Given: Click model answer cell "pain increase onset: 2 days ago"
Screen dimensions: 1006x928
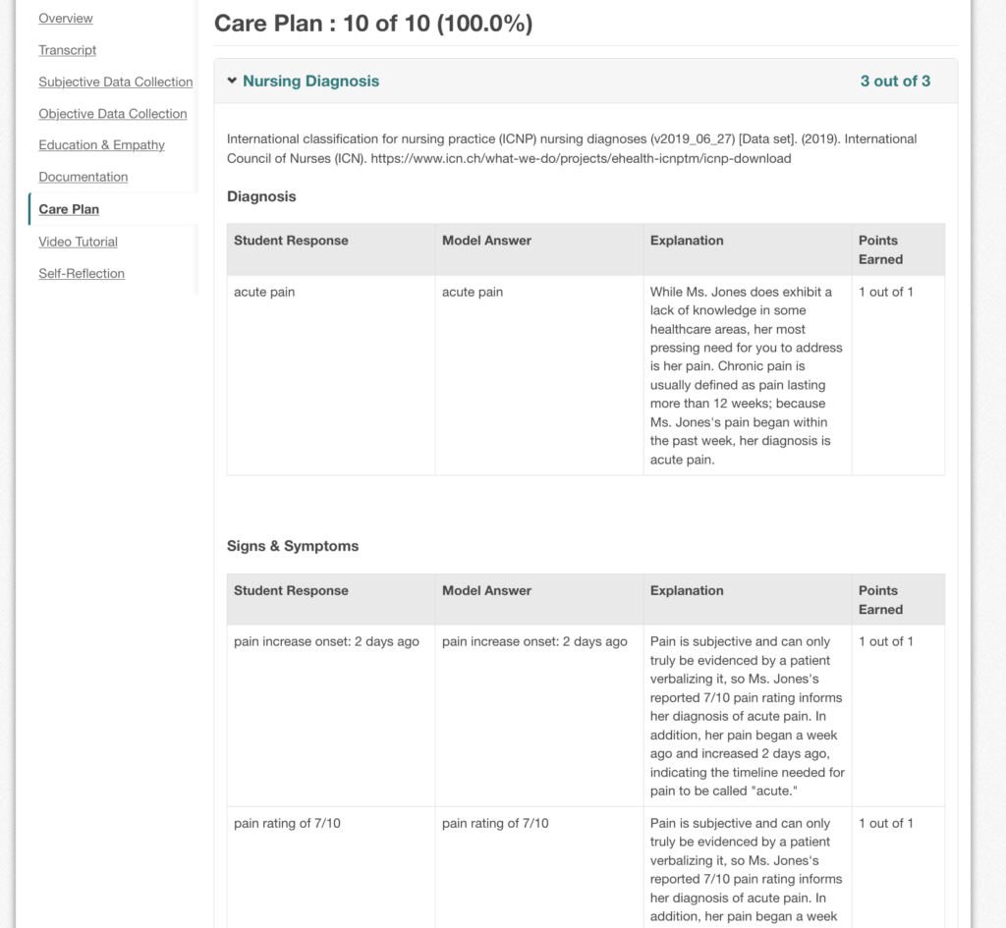Looking at the screenshot, I should coord(534,642).
